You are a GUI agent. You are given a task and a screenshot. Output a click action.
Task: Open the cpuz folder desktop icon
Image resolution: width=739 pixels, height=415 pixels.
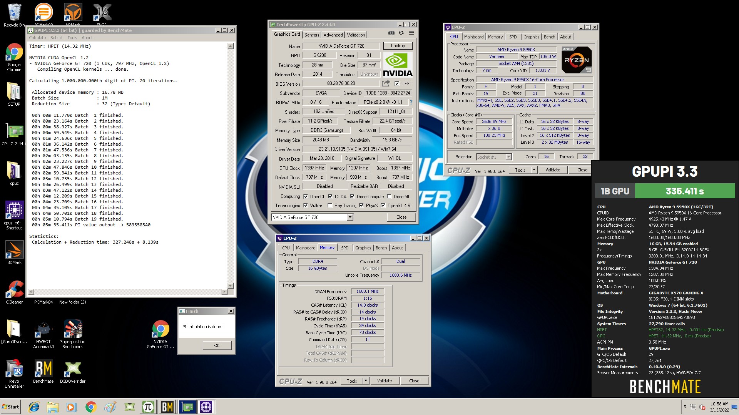(x=14, y=173)
